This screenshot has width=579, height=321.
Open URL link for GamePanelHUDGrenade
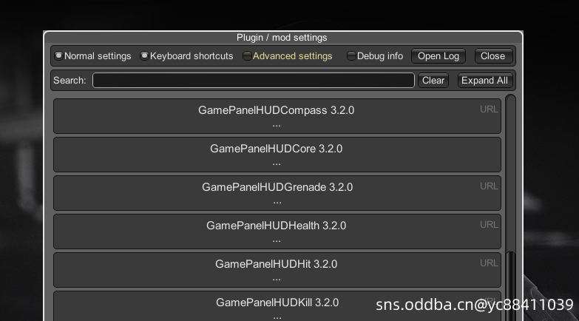(x=489, y=186)
